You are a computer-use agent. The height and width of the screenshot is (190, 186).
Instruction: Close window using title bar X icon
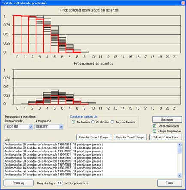coord(183,3)
